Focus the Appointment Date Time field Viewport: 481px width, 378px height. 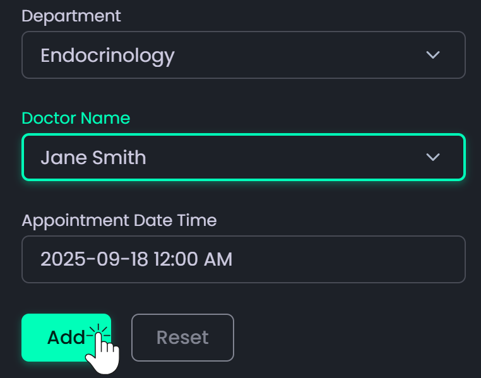(243, 259)
